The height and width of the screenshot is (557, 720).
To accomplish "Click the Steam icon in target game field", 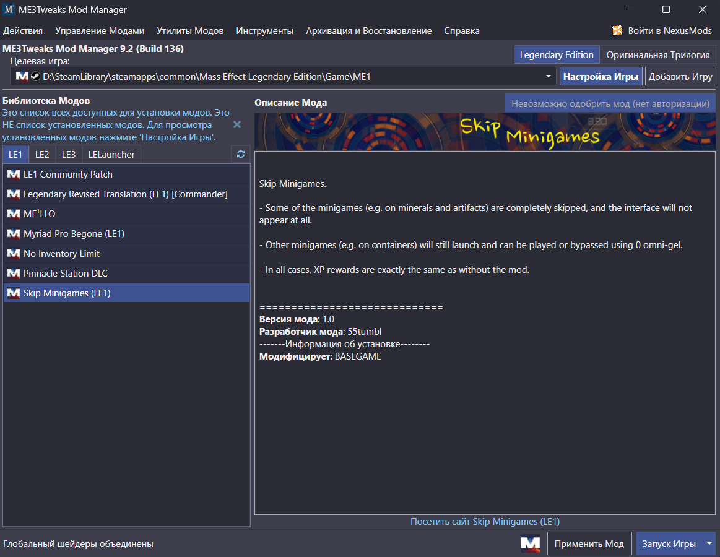I will 35,76.
